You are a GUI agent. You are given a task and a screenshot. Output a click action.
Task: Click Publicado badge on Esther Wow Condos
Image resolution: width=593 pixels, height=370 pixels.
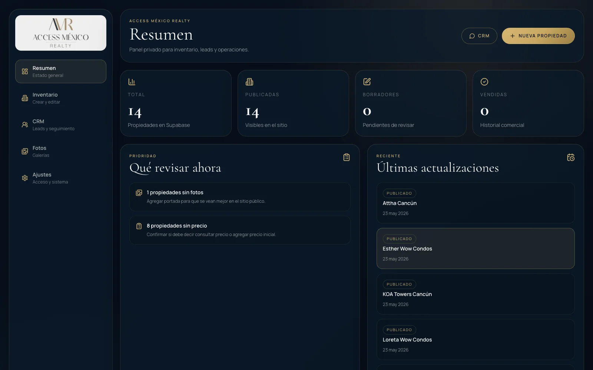[399, 239]
